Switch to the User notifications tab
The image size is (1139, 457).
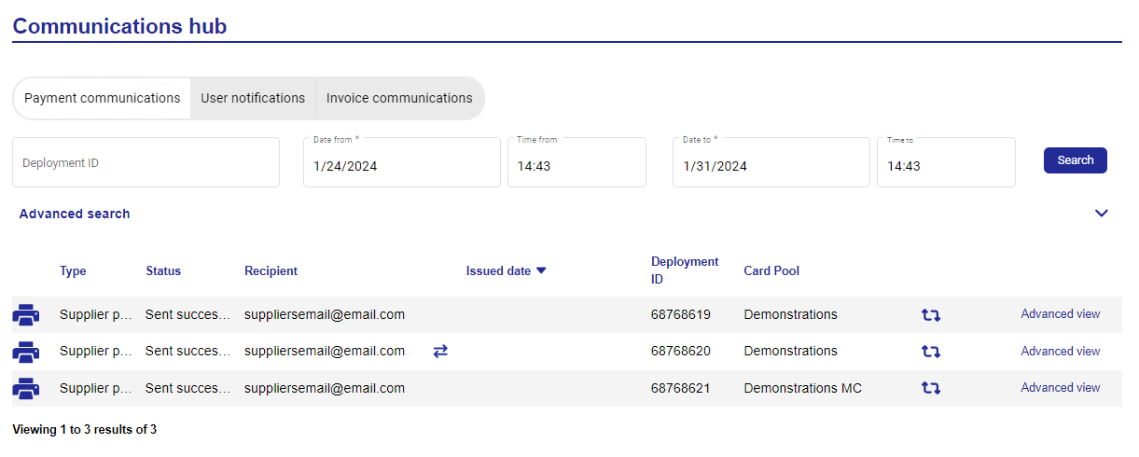(x=253, y=98)
